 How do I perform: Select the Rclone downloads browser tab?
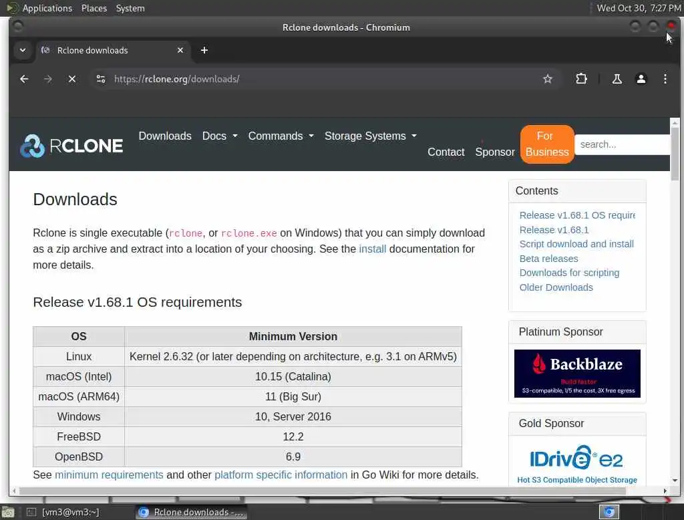click(x=113, y=50)
